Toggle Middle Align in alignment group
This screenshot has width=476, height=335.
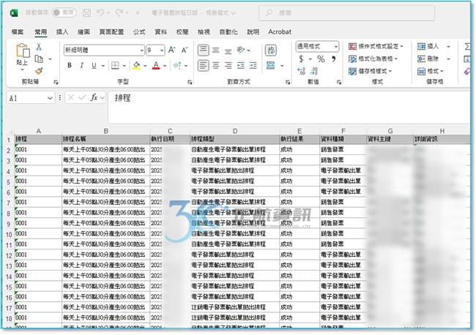(x=216, y=50)
